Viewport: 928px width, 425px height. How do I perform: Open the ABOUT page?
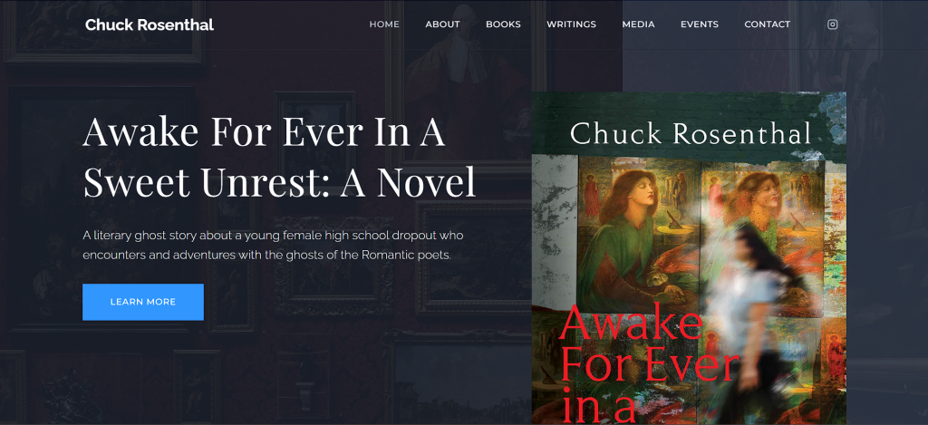coord(442,24)
